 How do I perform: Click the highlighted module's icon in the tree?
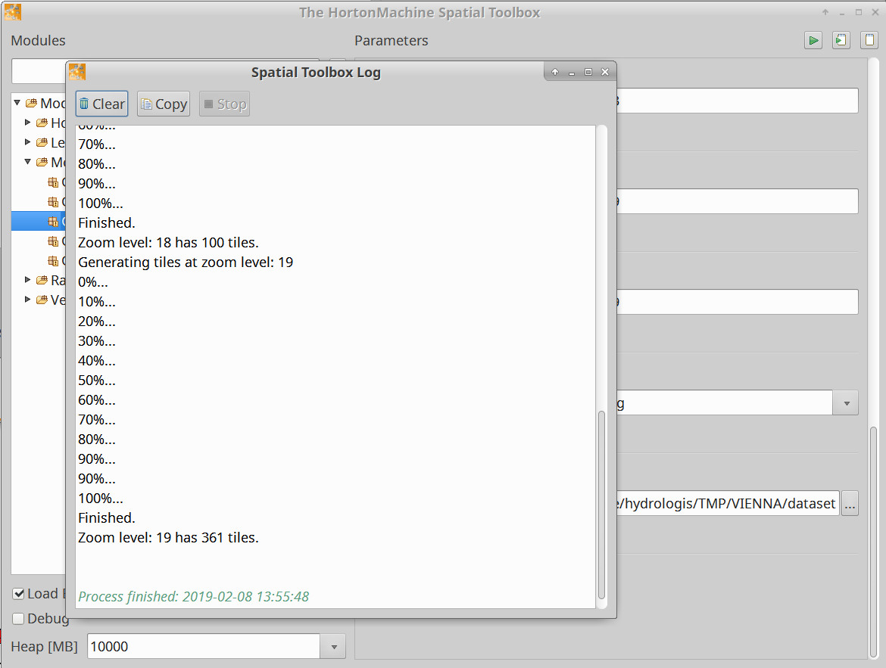pyautogui.click(x=53, y=222)
